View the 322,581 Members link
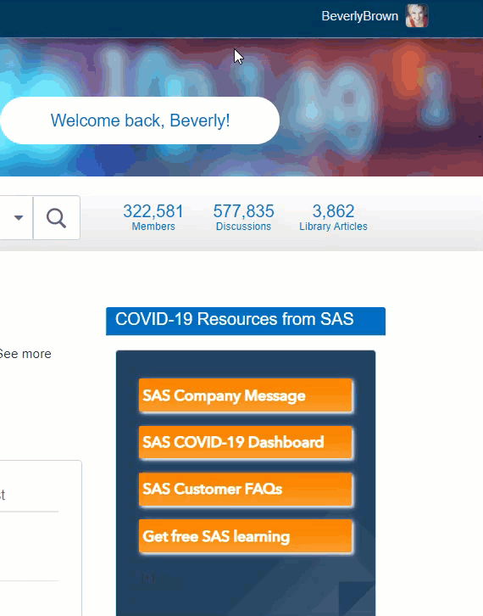 click(153, 217)
